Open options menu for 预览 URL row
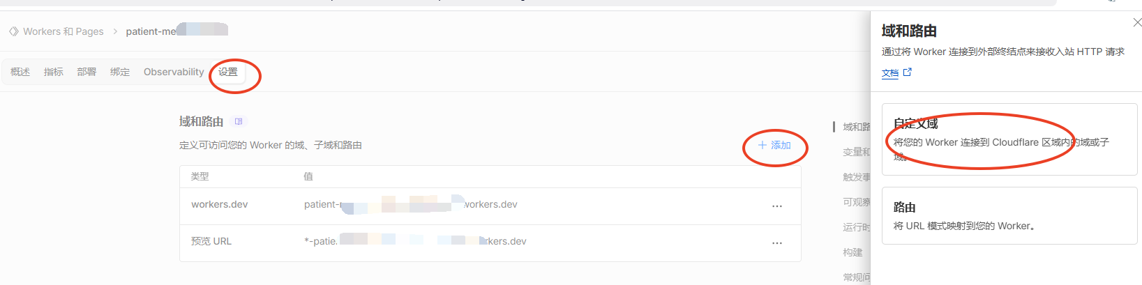 776,242
